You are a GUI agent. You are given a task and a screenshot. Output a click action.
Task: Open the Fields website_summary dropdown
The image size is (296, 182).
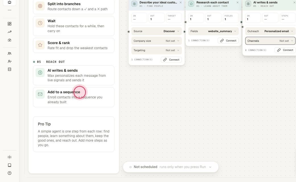213,31
